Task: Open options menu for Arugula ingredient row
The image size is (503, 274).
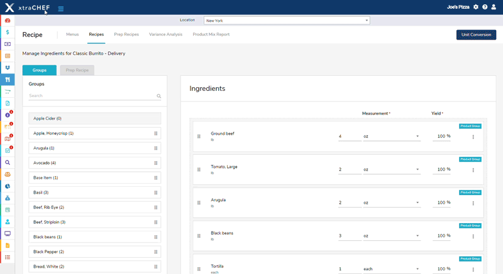Action: click(473, 203)
